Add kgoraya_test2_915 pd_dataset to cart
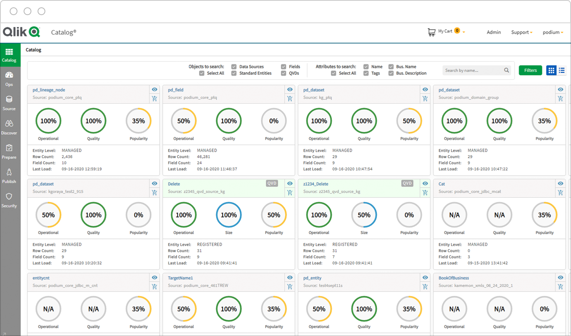 [155, 193]
